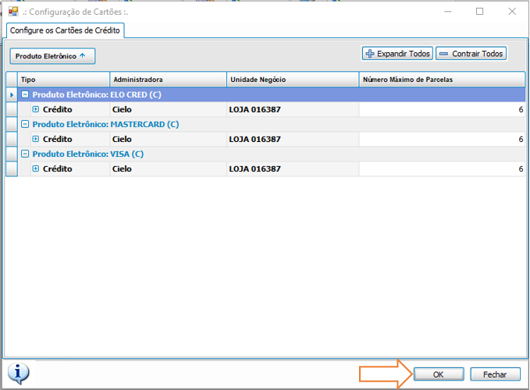Select the Produto Eletrônico: MASTERCARD (C) row
The image size is (530, 390).
pos(272,124)
